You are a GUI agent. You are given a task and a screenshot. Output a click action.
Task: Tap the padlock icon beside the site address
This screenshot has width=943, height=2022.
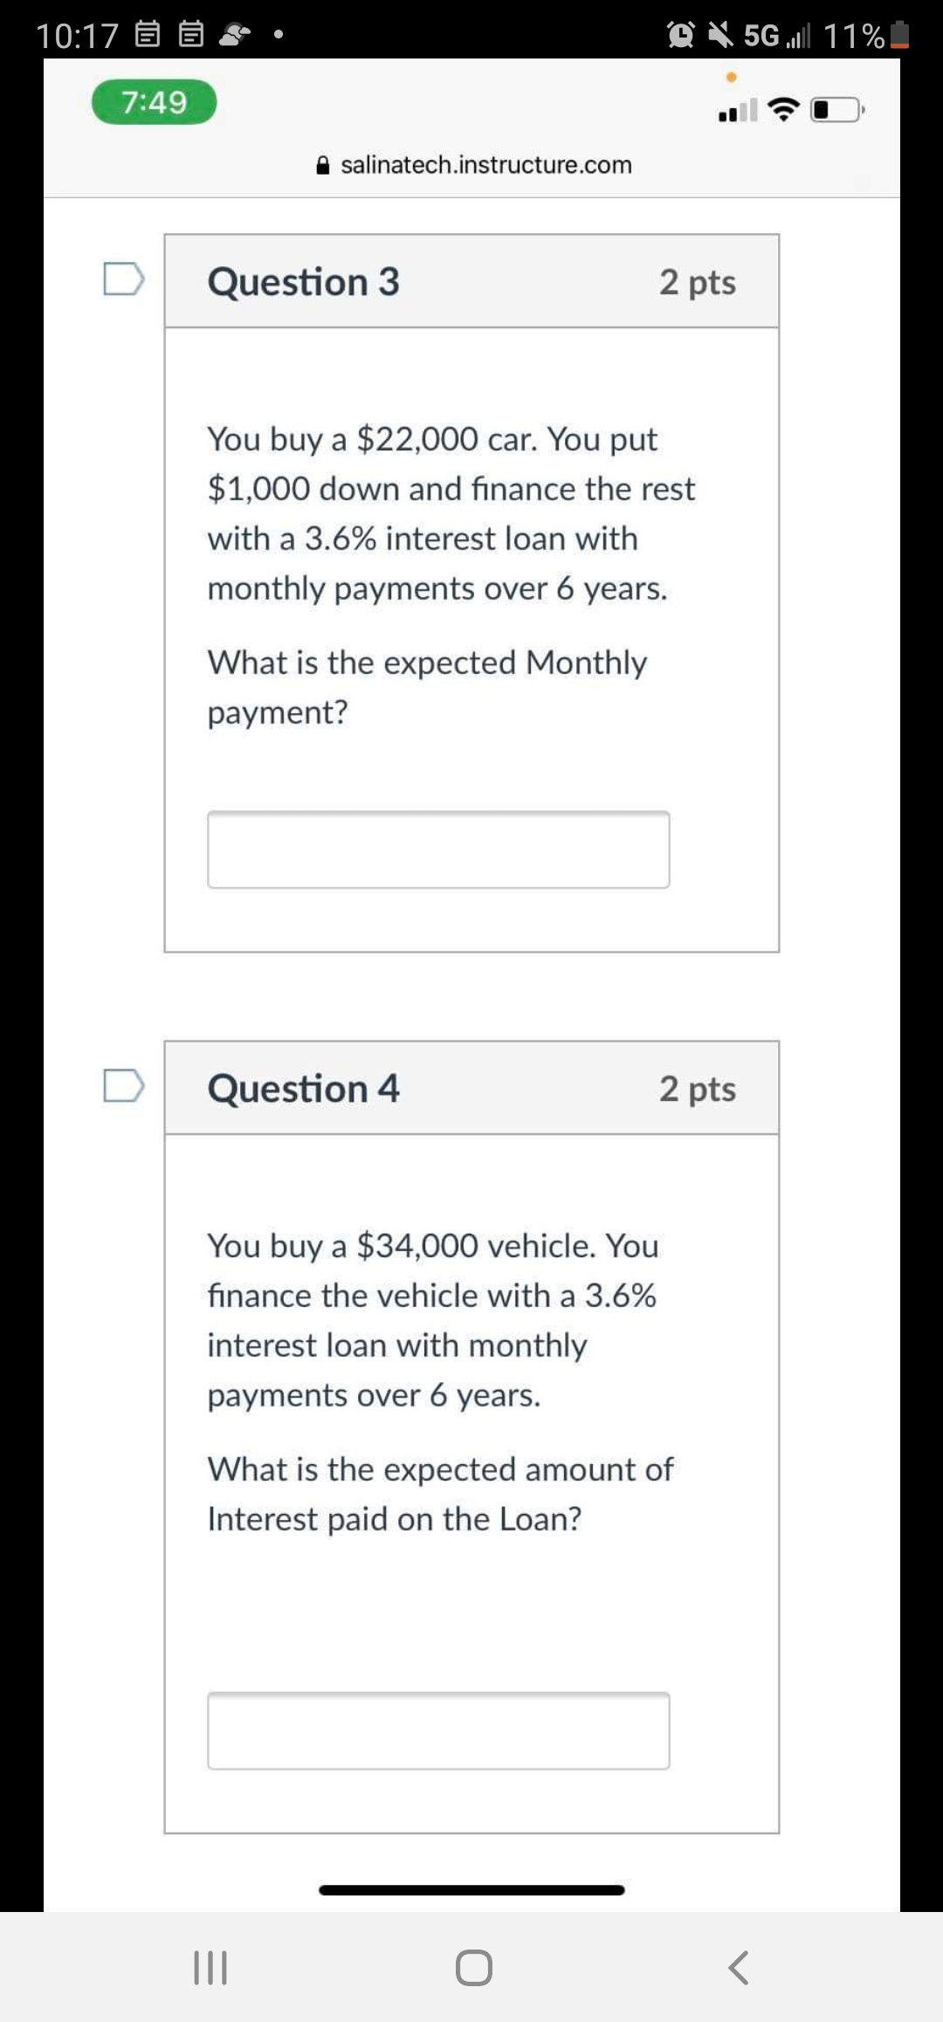[323, 165]
